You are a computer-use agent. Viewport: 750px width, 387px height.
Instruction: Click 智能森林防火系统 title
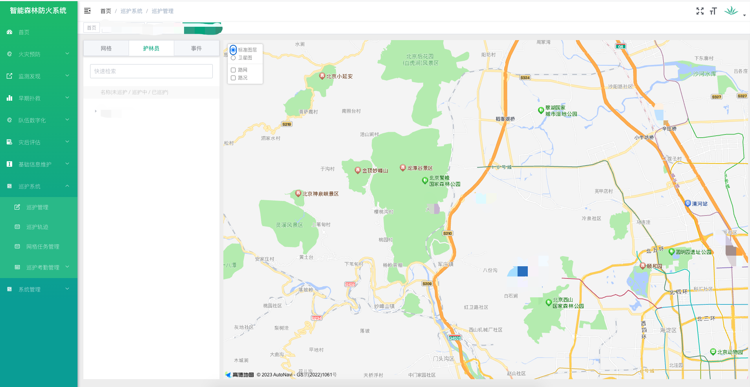pyautogui.click(x=38, y=11)
